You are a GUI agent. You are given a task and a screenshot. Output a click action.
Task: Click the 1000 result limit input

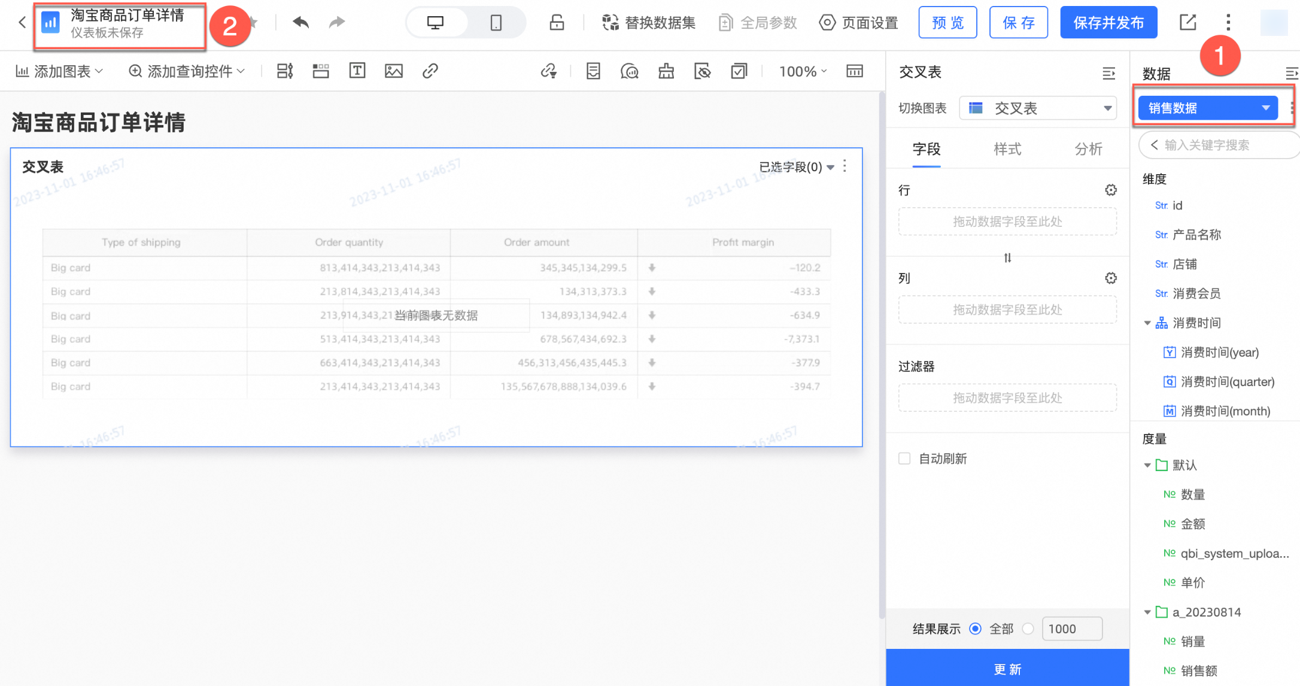[x=1072, y=629]
